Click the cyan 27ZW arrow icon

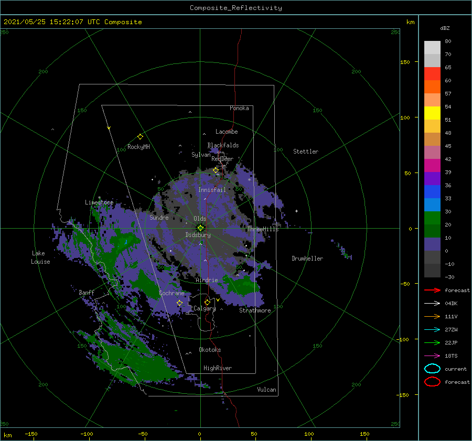pos(432,330)
